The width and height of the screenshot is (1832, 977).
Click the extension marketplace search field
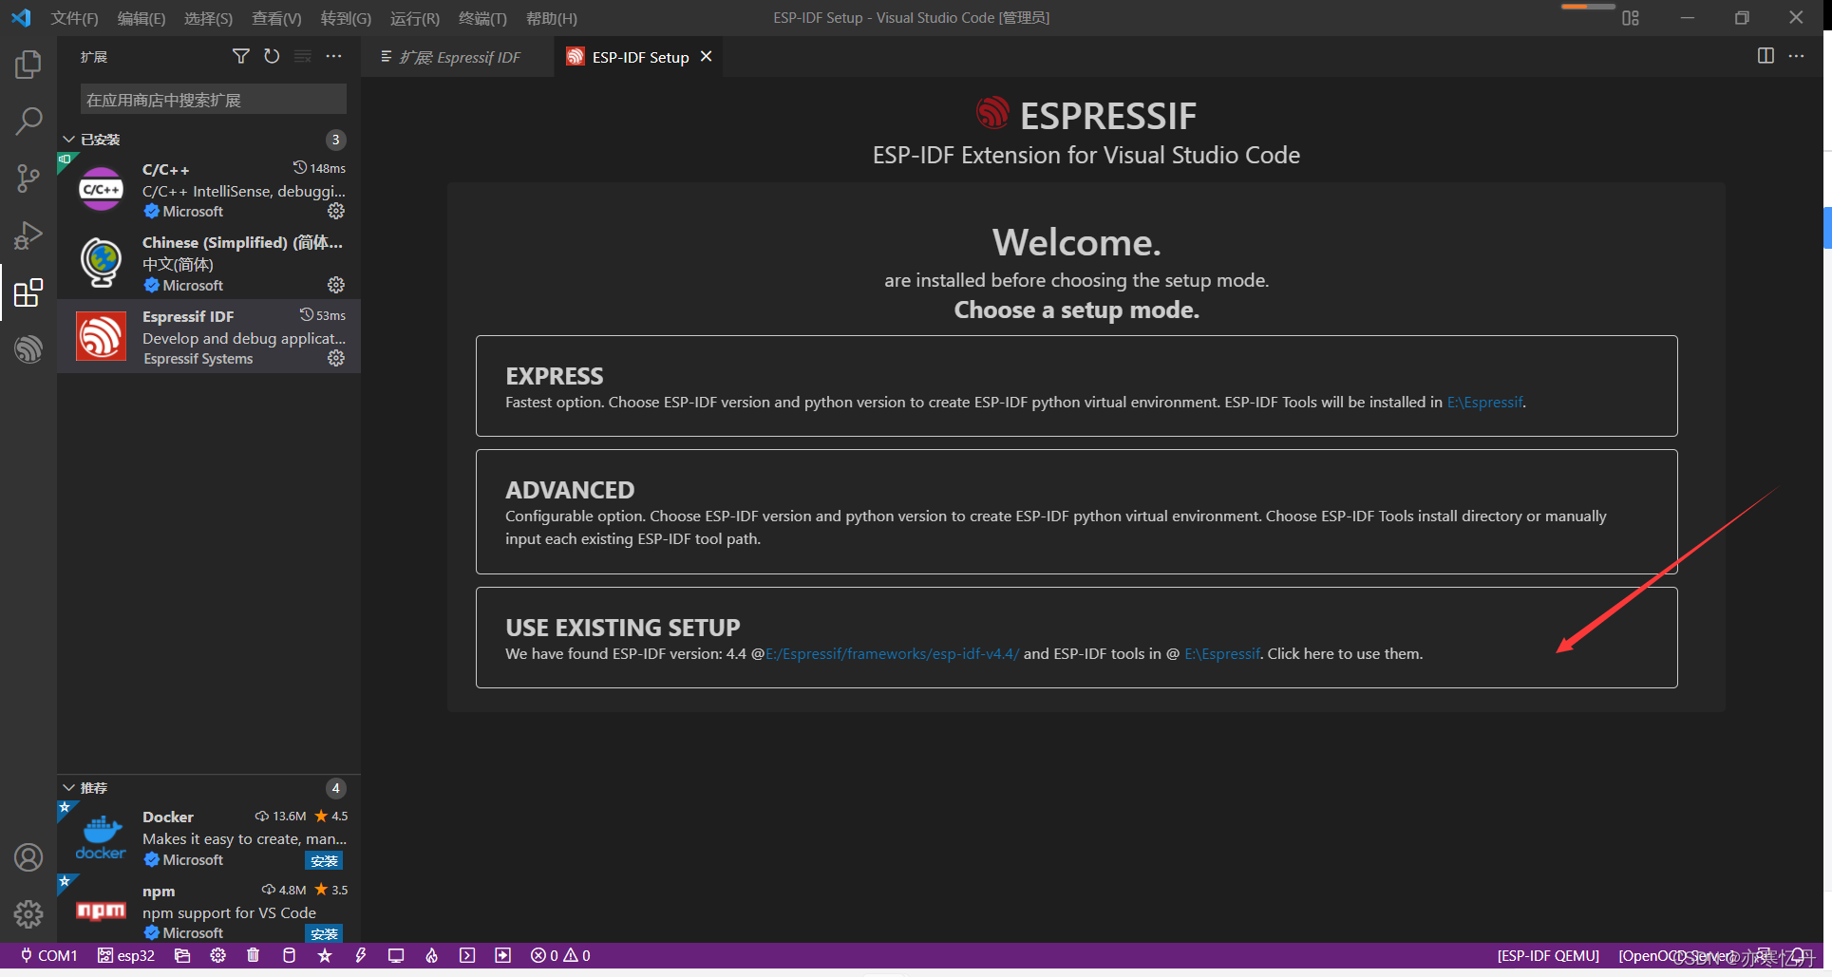point(214,100)
